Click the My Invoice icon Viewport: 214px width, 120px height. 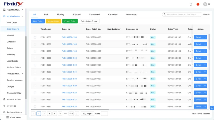tap(4, 106)
